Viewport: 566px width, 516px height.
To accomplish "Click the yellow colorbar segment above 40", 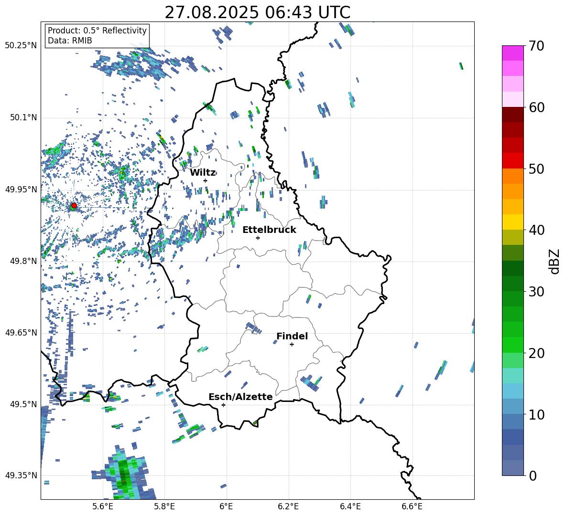I will 512,222.
